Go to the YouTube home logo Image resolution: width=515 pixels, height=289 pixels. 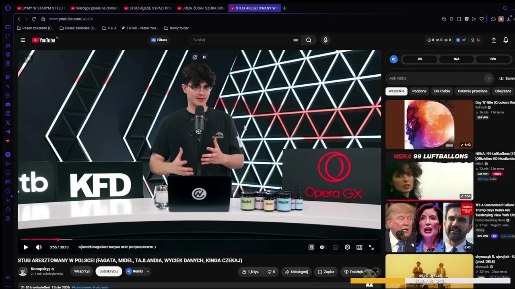[44, 40]
